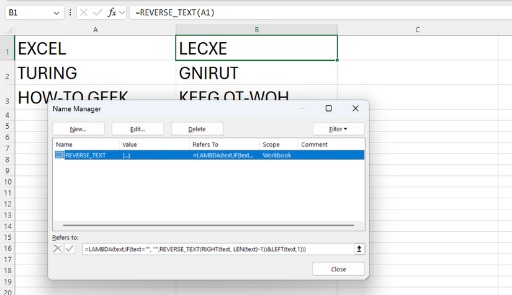
Task: Maximize the Name Manager dialog
Action: click(x=329, y=108)
